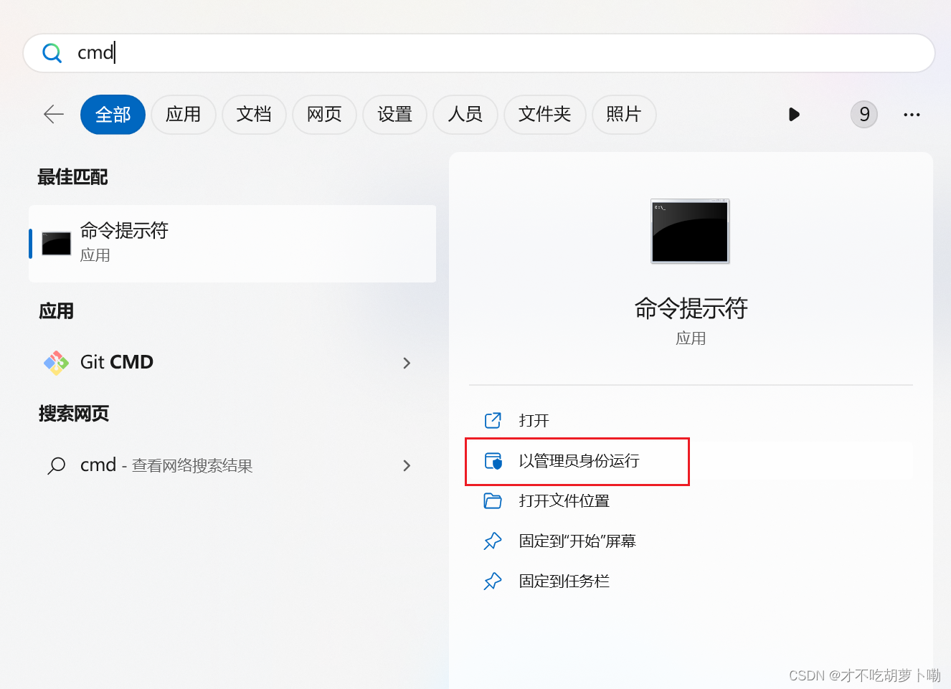951x689 pixels.
Task: Switch to the 文件夹 filter tab
Action: click(x=544, y=115)
